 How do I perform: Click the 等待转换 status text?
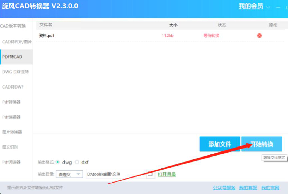[211, 36]
